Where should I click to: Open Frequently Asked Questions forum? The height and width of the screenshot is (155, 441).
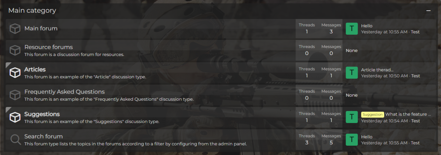(64, 92)
